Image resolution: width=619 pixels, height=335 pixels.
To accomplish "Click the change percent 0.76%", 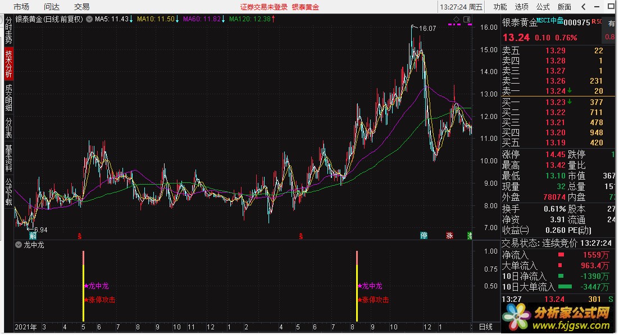I will tap(566, 38).
